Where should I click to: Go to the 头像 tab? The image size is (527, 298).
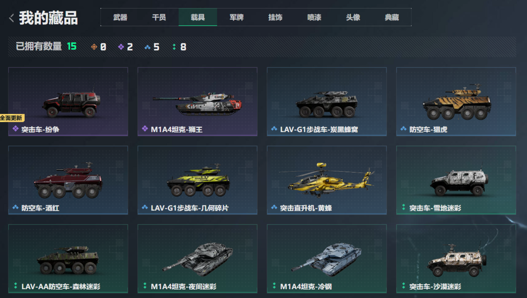point(353,18)
